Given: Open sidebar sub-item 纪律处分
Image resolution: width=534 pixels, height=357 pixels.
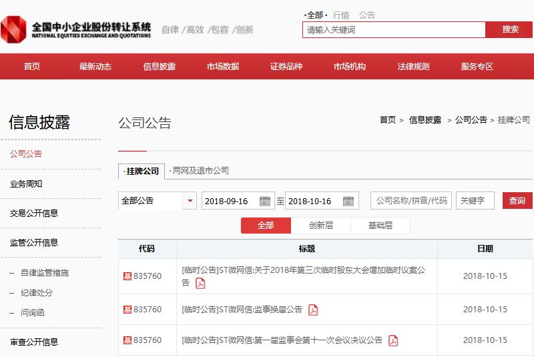Looking at the screenshot, I should (x=37, y=293).
